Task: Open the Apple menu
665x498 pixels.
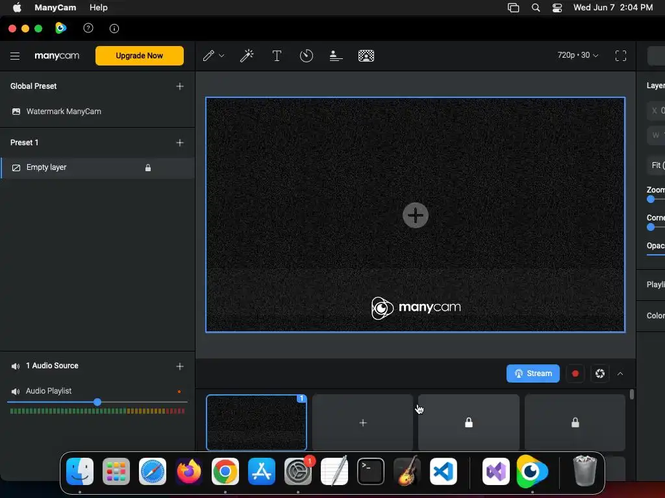Action: click(16, 7)
